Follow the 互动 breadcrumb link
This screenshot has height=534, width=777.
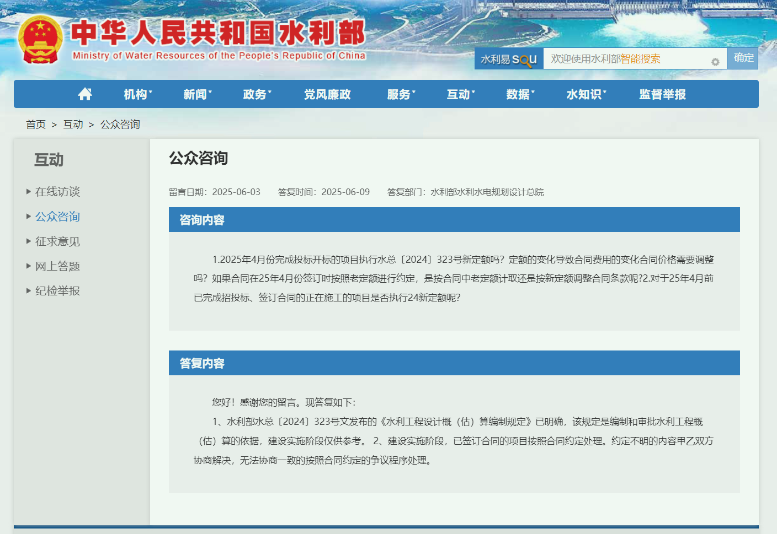click(72, 125)
